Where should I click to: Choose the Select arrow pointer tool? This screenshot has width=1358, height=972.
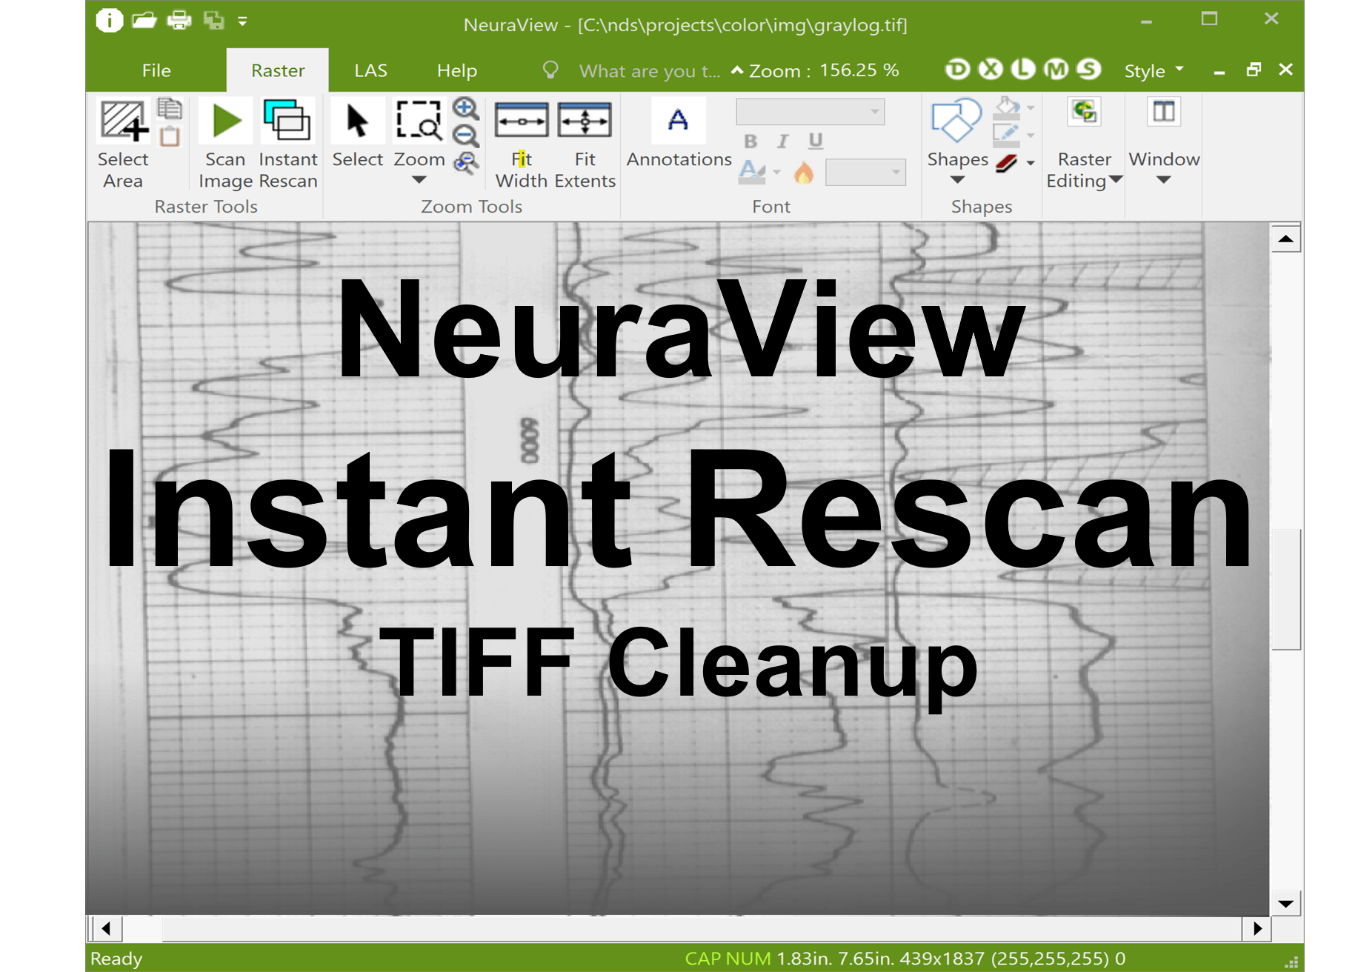click(357, 133)
